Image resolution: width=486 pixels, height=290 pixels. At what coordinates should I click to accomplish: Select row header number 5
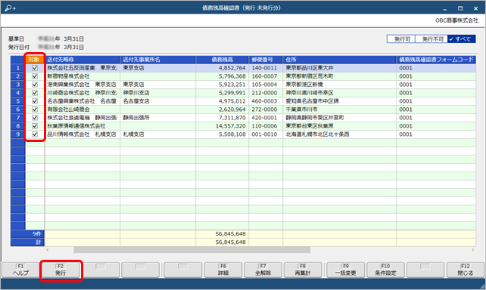point(18,101)
